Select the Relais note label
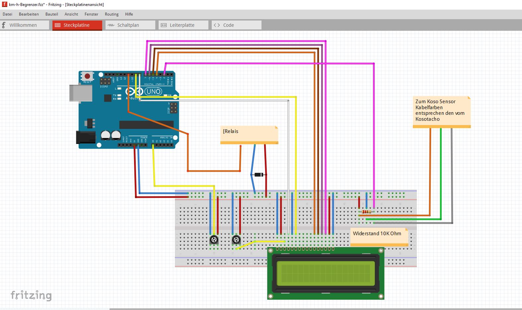The height and width of the screenshot is (310, 522). [249, 135]
